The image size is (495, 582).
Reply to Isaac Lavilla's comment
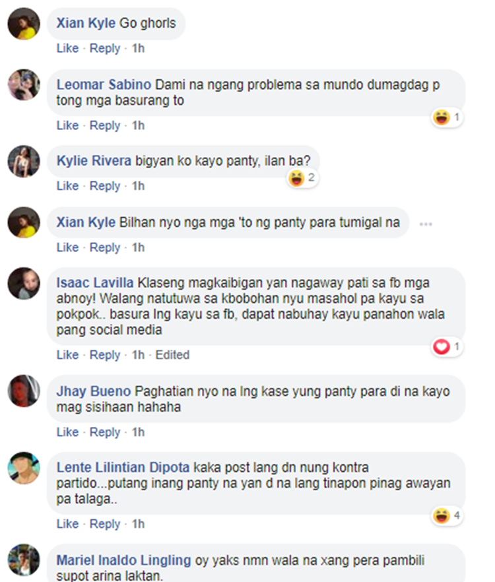[105, 355]
